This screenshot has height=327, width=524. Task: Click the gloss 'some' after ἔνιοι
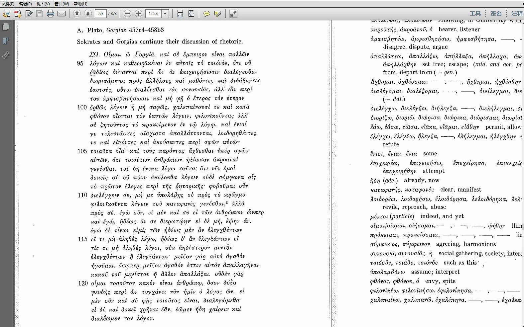(x=430, y=154)
